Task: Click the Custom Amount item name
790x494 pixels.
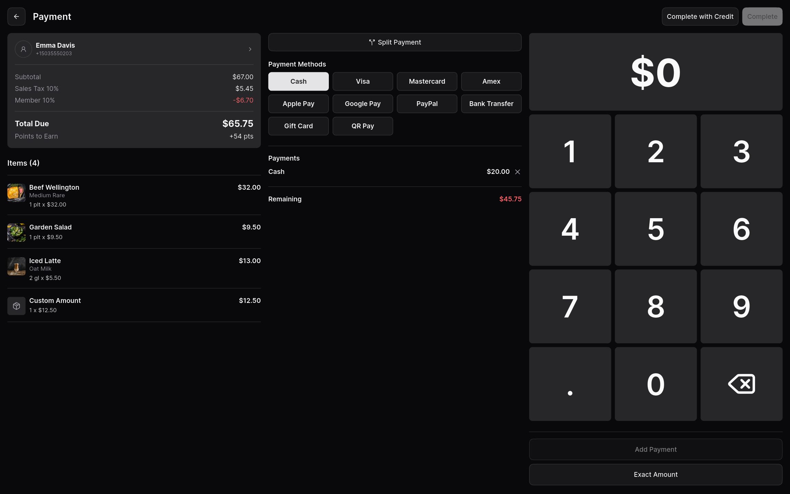Action: [x=55, y=301]
